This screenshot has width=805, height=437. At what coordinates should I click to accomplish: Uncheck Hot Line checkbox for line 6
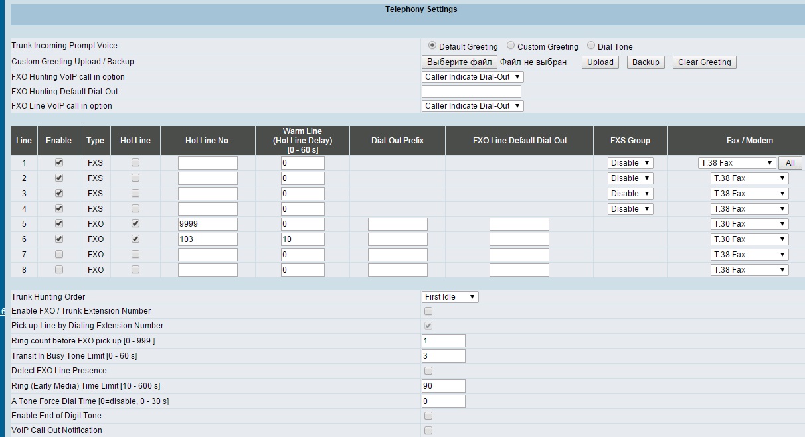[x=135, y=239]
